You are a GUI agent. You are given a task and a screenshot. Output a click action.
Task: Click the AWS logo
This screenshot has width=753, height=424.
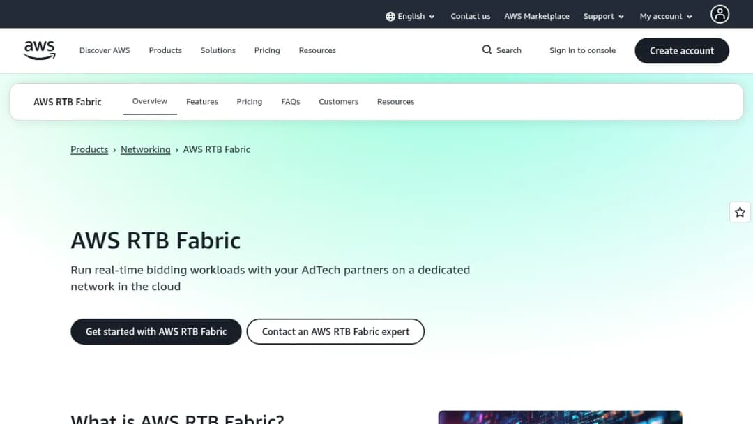[39, 50]
